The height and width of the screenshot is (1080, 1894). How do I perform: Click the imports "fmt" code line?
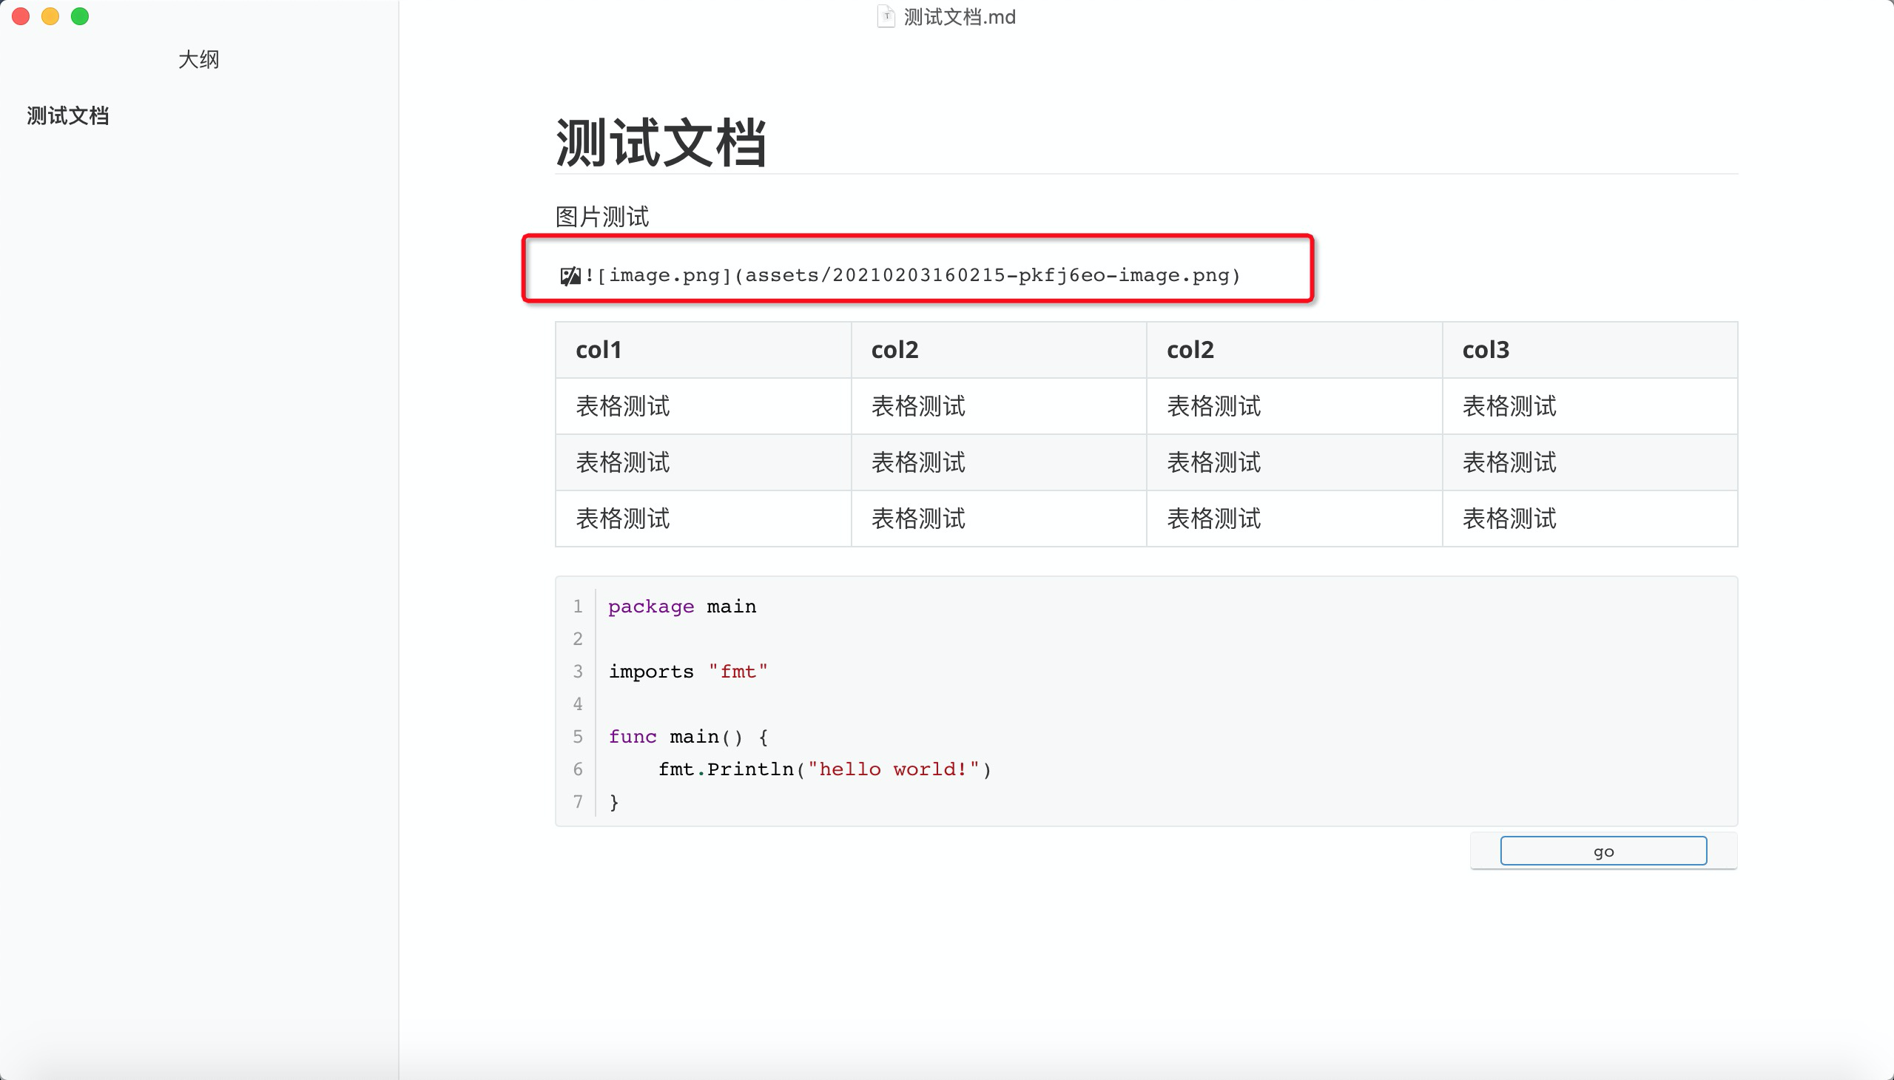click(689, 672)
